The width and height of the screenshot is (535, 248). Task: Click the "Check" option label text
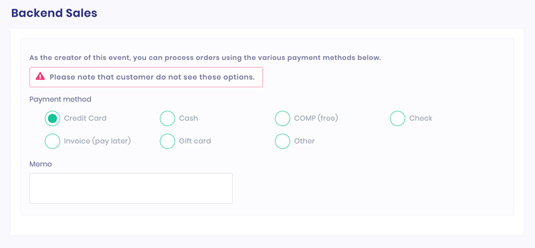tap(421, 119)
